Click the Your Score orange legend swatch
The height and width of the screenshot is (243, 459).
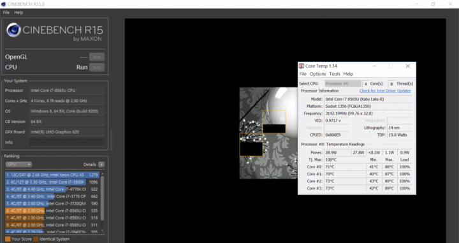pos(8,239)
